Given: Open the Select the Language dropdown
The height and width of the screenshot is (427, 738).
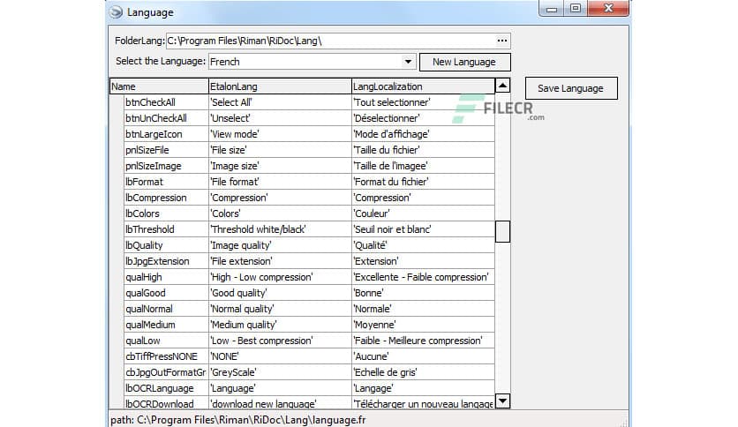Looking at the screenshot, I should pyautogui.click(x=407, y=62).
